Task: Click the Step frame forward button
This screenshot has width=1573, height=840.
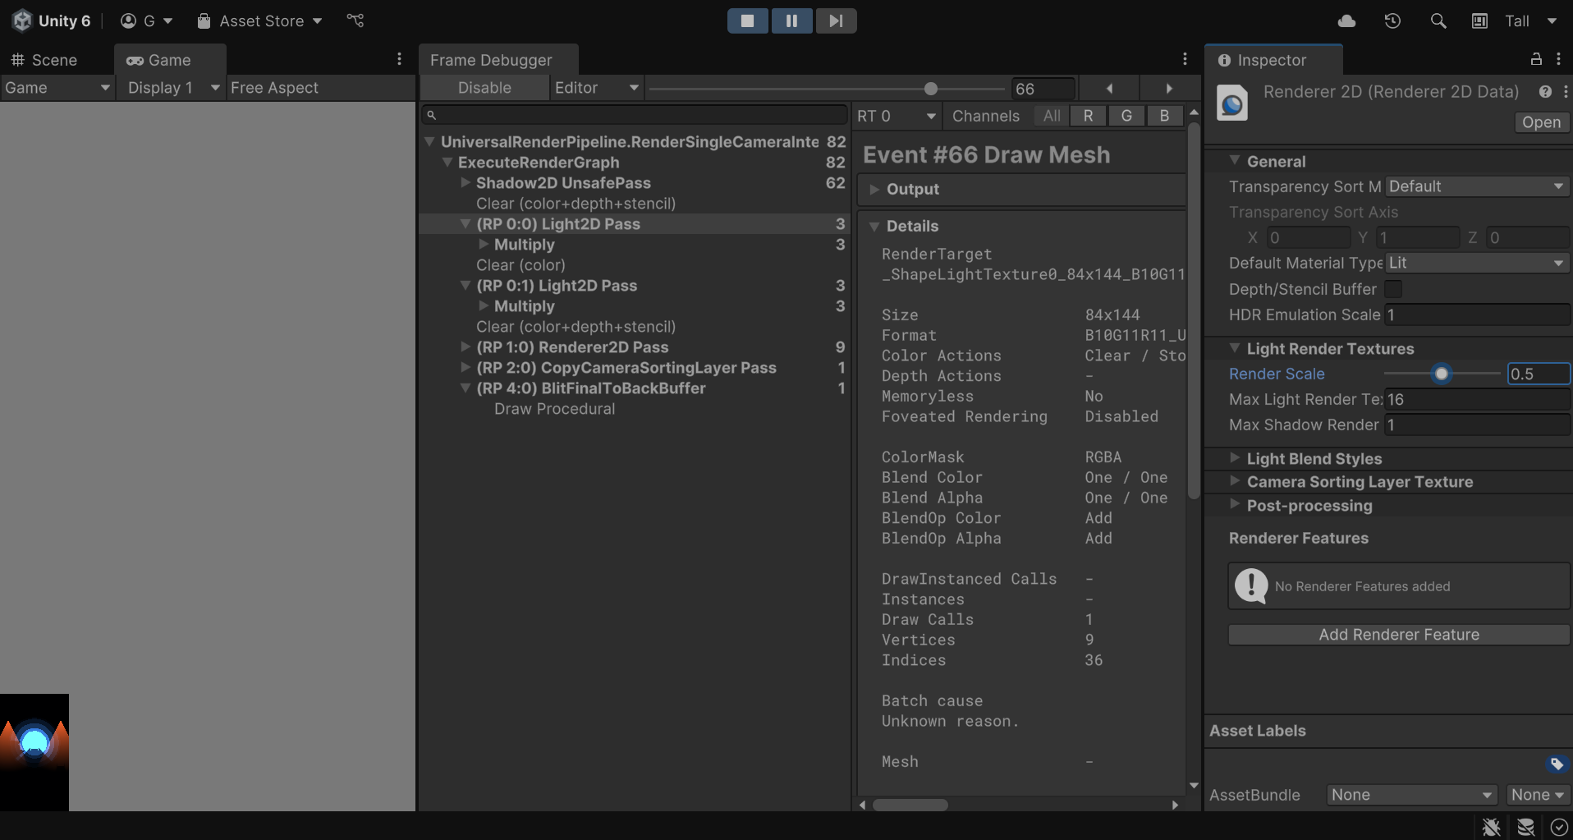Action: 836,21
